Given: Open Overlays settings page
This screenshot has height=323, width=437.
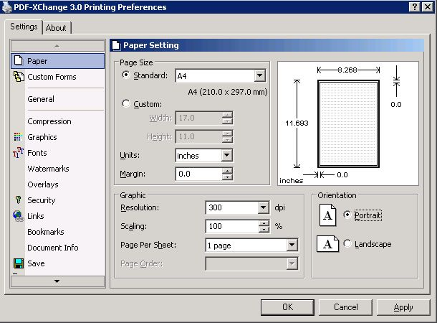Looking at the screenshot, I should point(43,184).
